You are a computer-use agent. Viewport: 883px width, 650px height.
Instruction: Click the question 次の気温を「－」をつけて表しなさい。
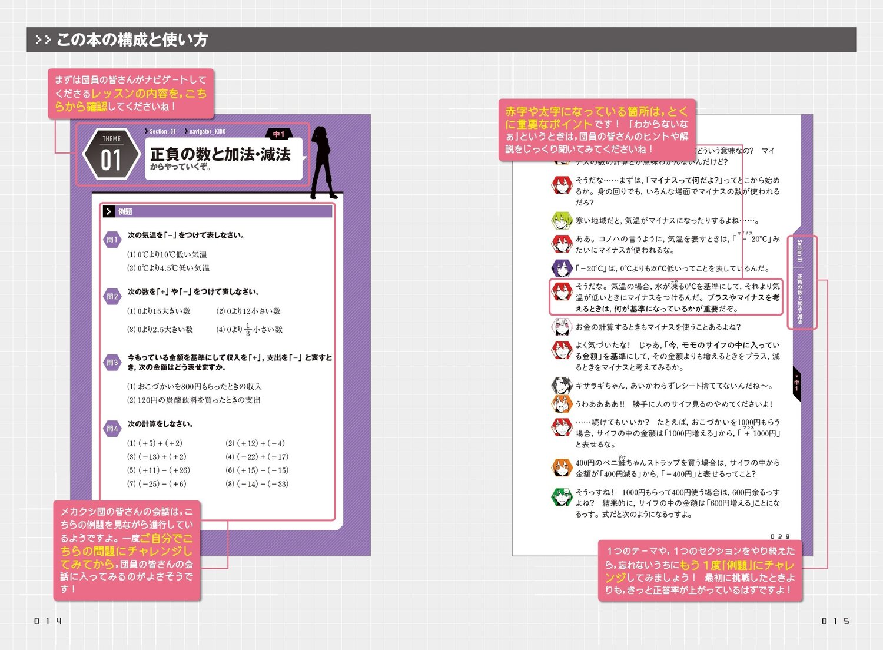click(186, 236)
